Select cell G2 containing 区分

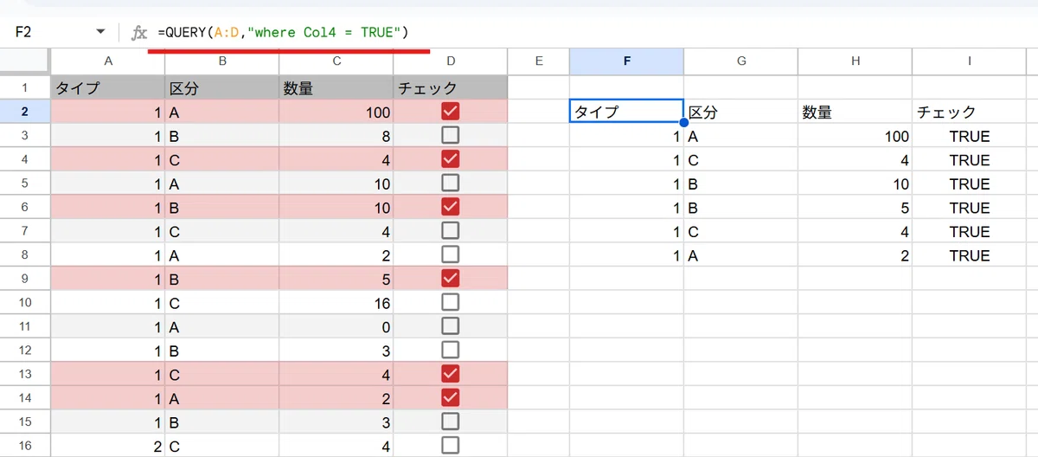pyautogui.click(x=741, y=111)
